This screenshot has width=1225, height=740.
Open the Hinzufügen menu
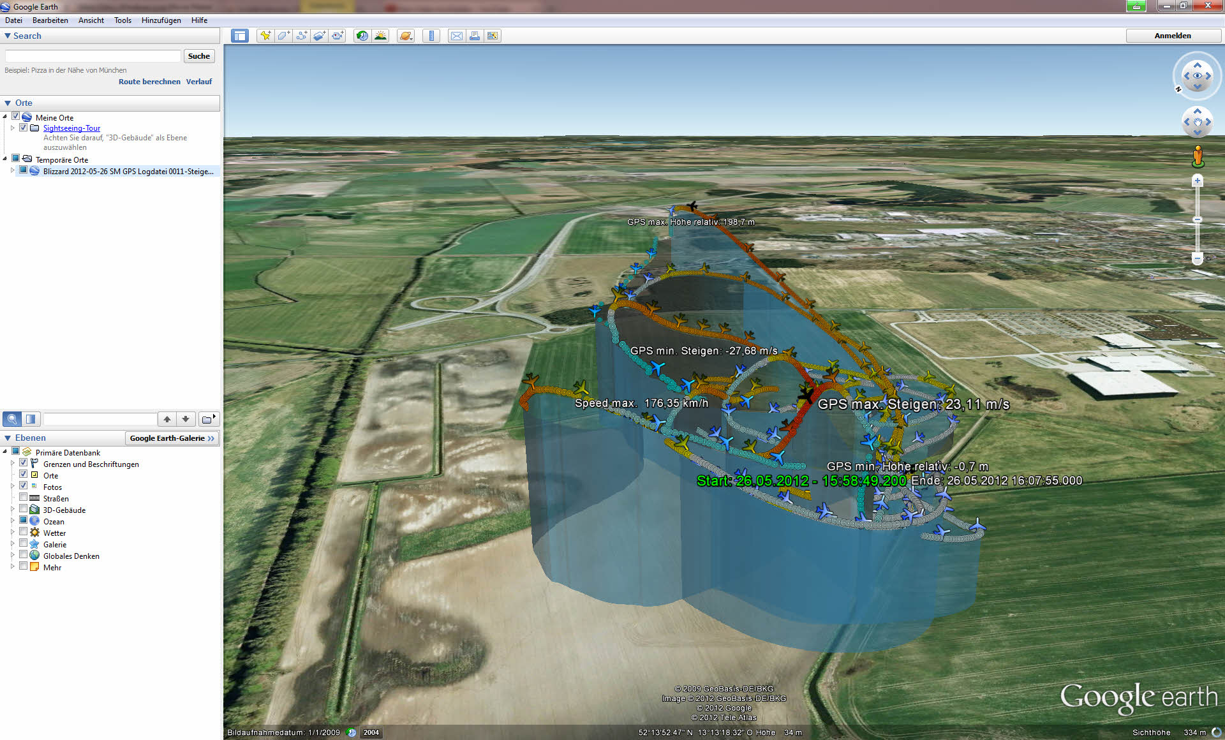coord(161,20)
